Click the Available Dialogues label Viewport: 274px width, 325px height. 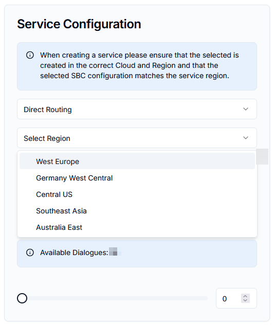(74, 252)
